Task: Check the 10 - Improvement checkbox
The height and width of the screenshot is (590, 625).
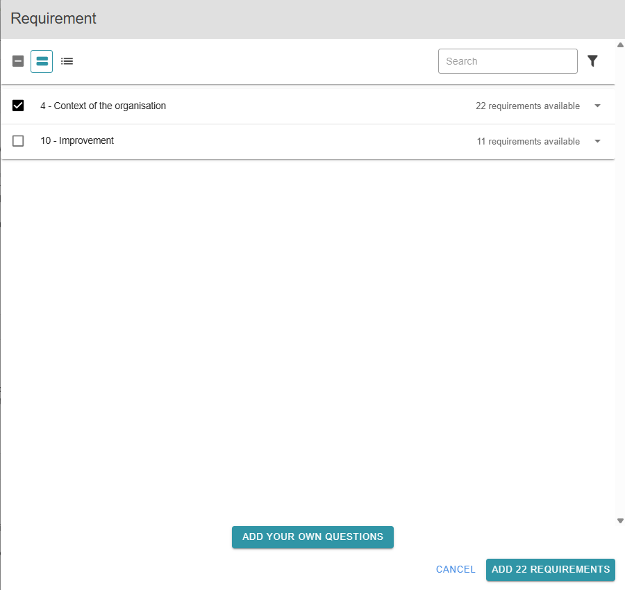Action: [x=18, y=141]
